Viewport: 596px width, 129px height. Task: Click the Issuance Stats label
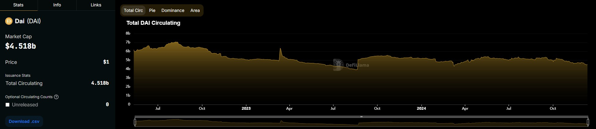[18, 76]
